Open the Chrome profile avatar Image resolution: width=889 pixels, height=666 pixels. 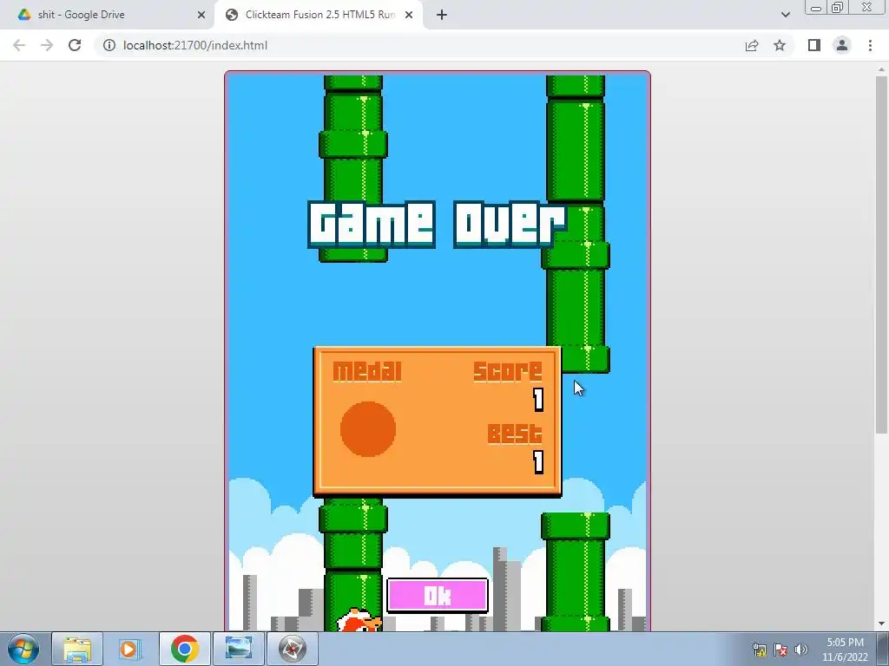tap(842, 45)
